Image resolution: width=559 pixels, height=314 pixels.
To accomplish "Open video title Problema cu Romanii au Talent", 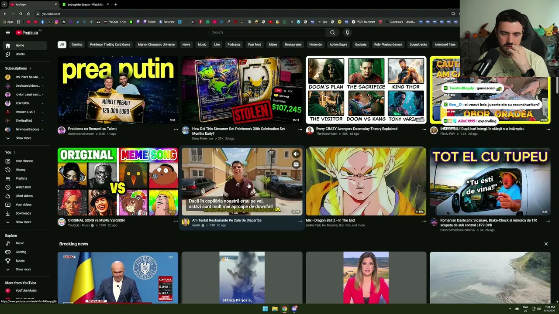I will [x=93, y=129].
